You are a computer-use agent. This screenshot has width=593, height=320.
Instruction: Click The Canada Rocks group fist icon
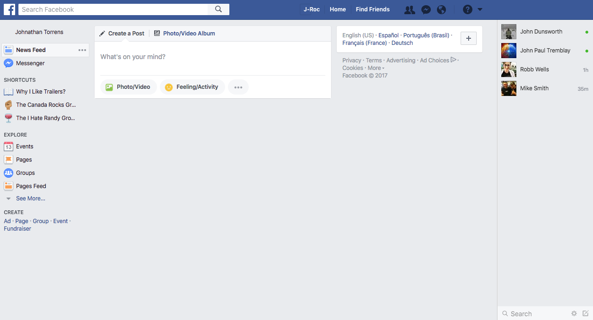[9, 105]
